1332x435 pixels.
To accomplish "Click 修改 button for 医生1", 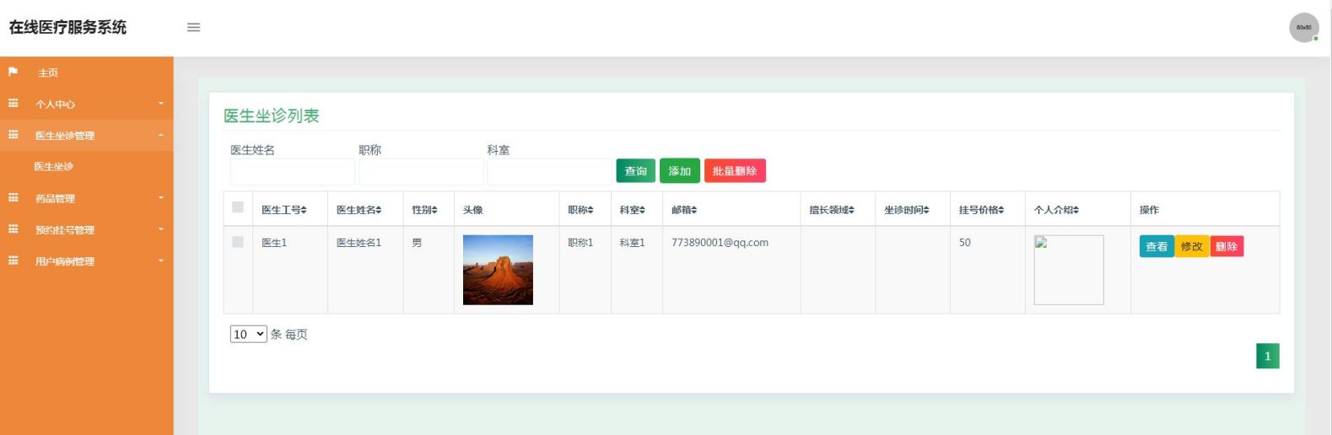I will point(1192,246).
